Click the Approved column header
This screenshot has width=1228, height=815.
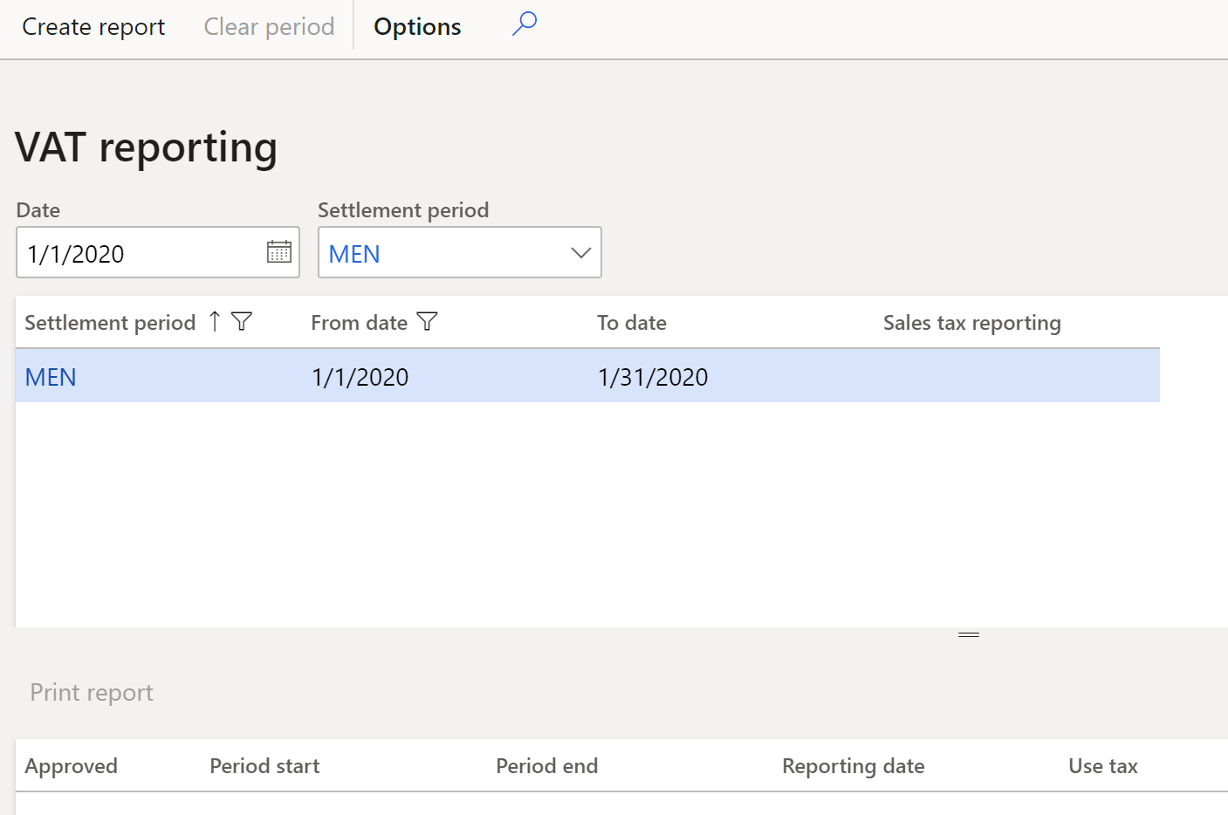coord(71,765)
